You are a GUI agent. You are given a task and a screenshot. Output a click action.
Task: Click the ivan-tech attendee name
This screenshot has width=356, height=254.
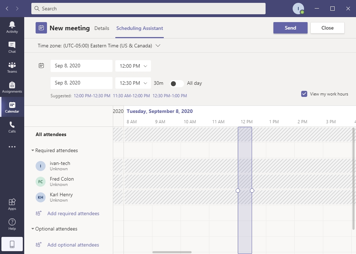point(60,164)
